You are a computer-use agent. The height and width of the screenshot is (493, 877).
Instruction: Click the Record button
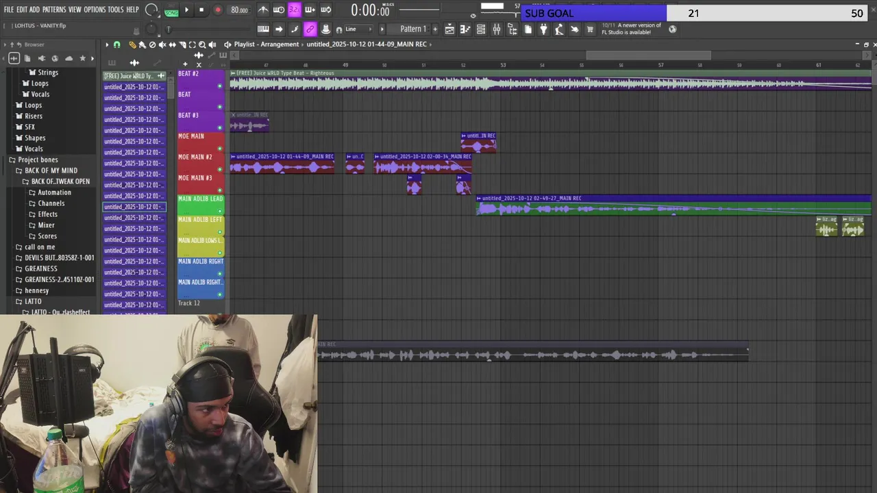tap(218, 10)
